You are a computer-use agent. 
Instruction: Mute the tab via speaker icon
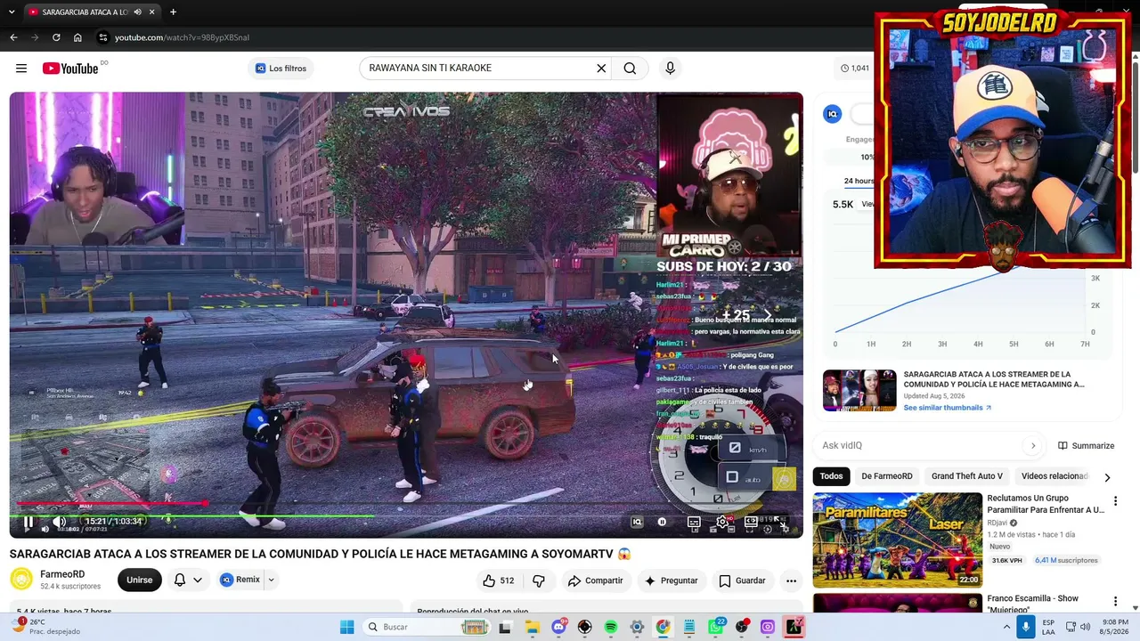pyautogui.click(x=137, y=12)
